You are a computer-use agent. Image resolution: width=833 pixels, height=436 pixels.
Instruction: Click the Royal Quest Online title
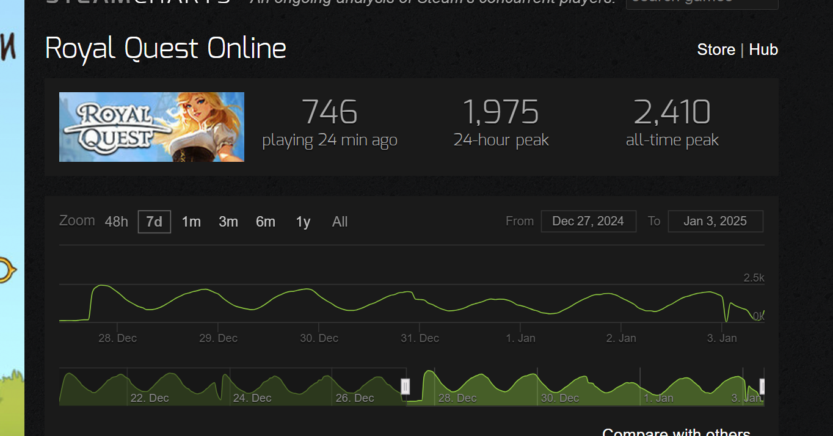pos(166,48)
